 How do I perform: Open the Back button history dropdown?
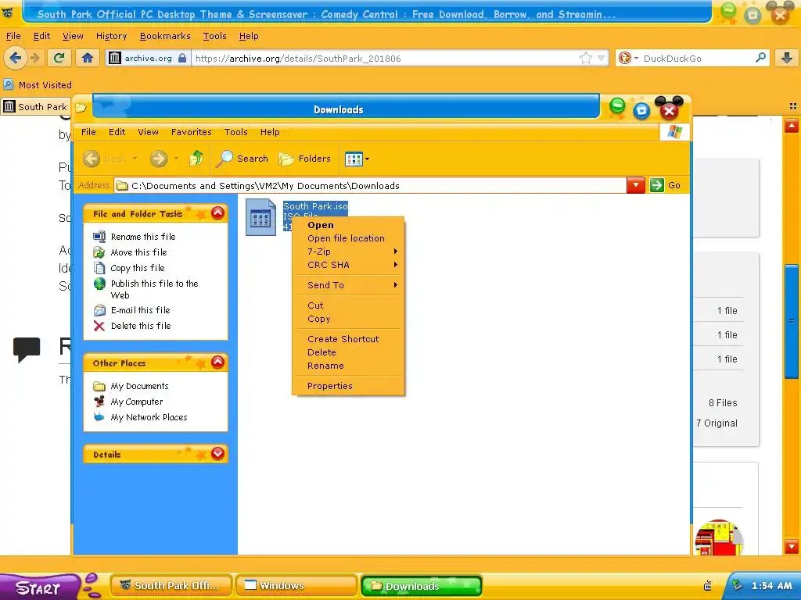tap(135, 159)
